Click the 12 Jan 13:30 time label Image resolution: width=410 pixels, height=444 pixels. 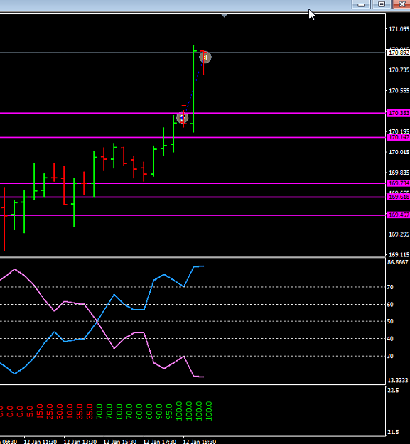click(80, 441)
